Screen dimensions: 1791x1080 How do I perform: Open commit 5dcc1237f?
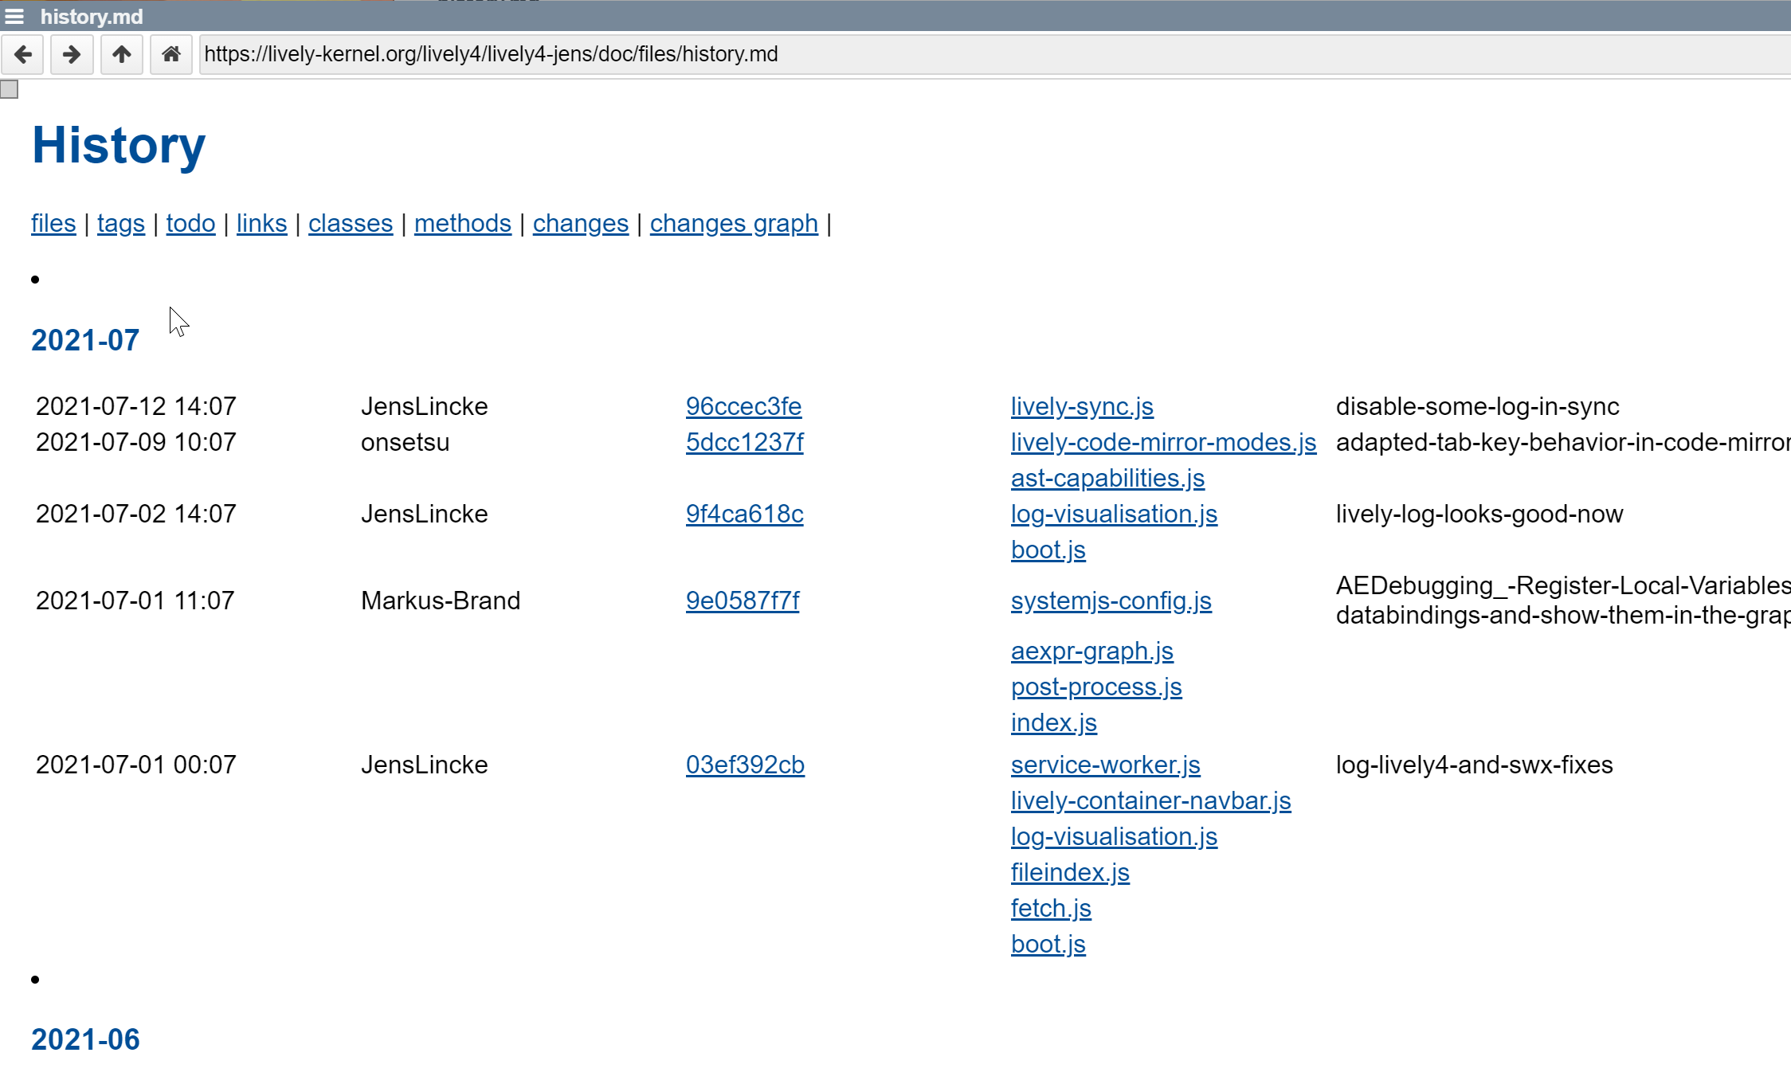(745, 442)
